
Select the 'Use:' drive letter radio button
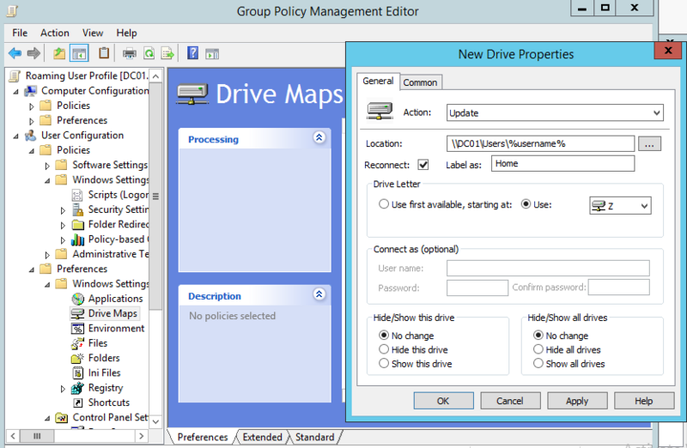click(x=526, y=204)
